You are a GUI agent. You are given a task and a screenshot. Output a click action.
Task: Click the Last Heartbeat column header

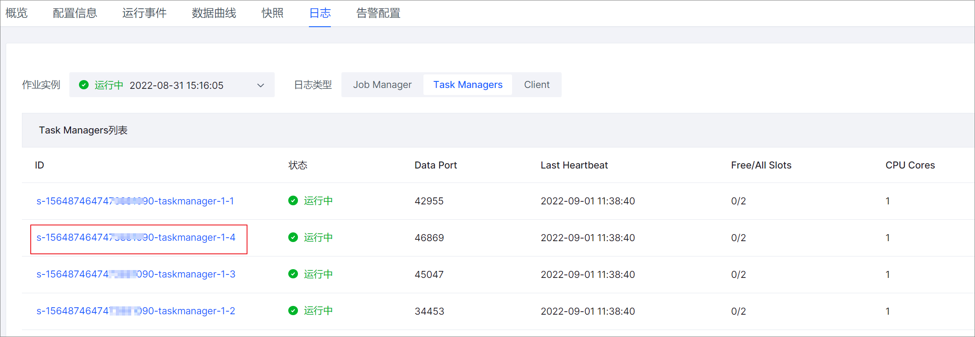pos(574,165)
